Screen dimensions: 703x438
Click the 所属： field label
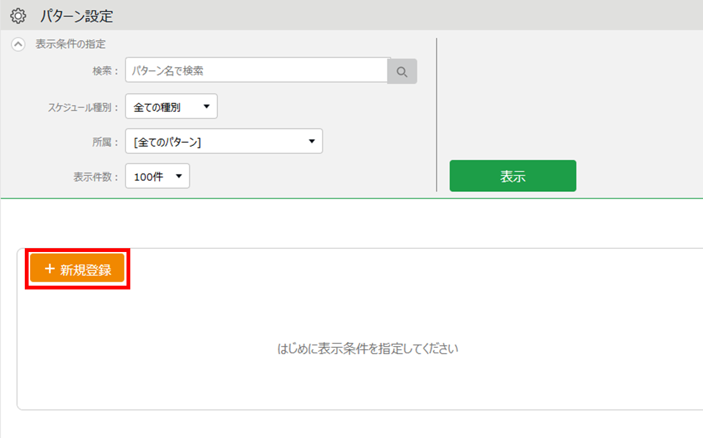pos(106,142)
